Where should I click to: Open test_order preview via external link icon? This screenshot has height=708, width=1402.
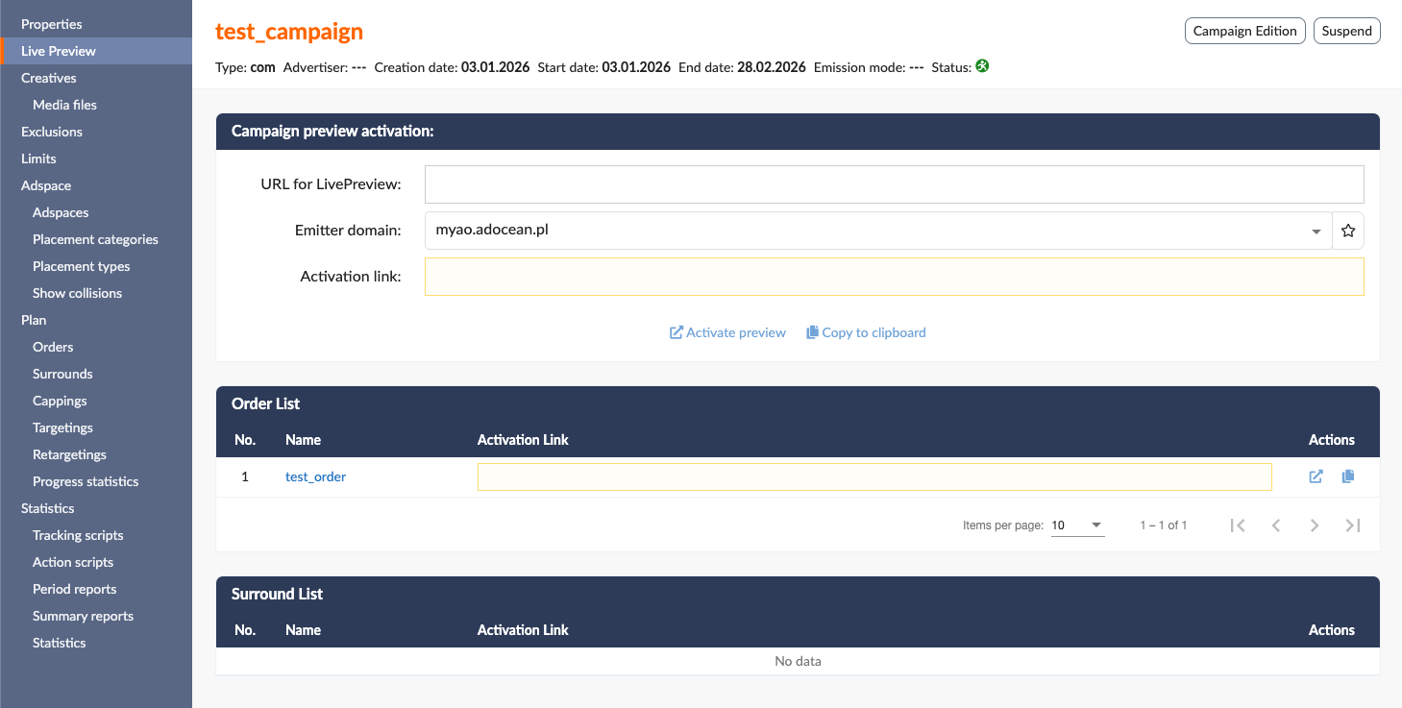[x=1316, y=476]
